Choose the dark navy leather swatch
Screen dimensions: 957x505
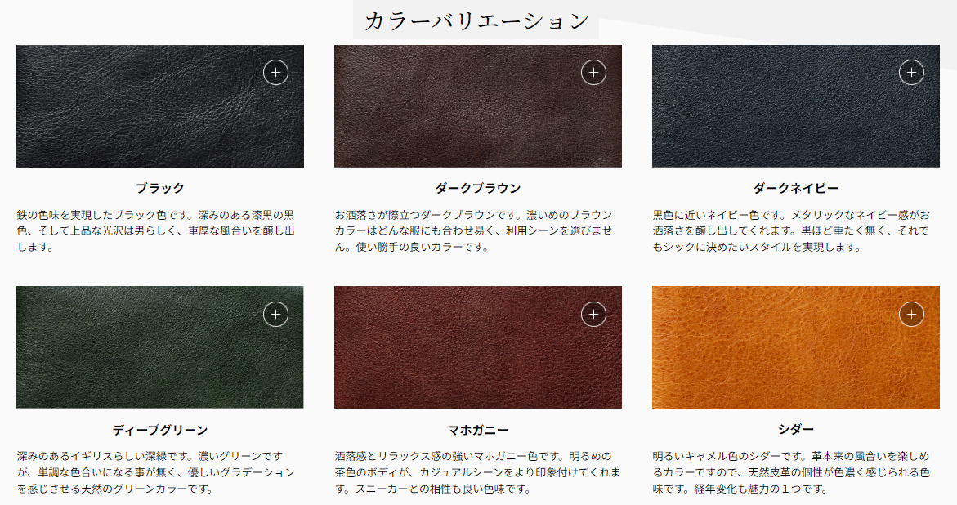(796, 106)
